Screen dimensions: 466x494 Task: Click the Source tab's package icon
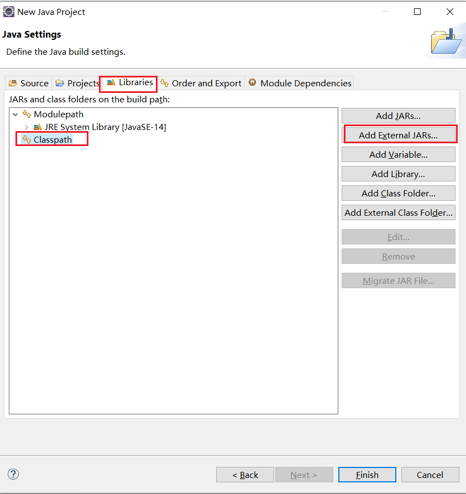(x=12, y=82)
